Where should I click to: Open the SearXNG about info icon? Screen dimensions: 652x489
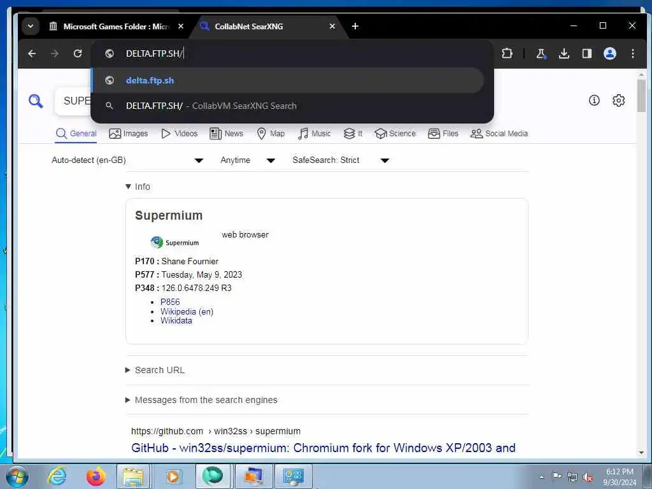594,100
